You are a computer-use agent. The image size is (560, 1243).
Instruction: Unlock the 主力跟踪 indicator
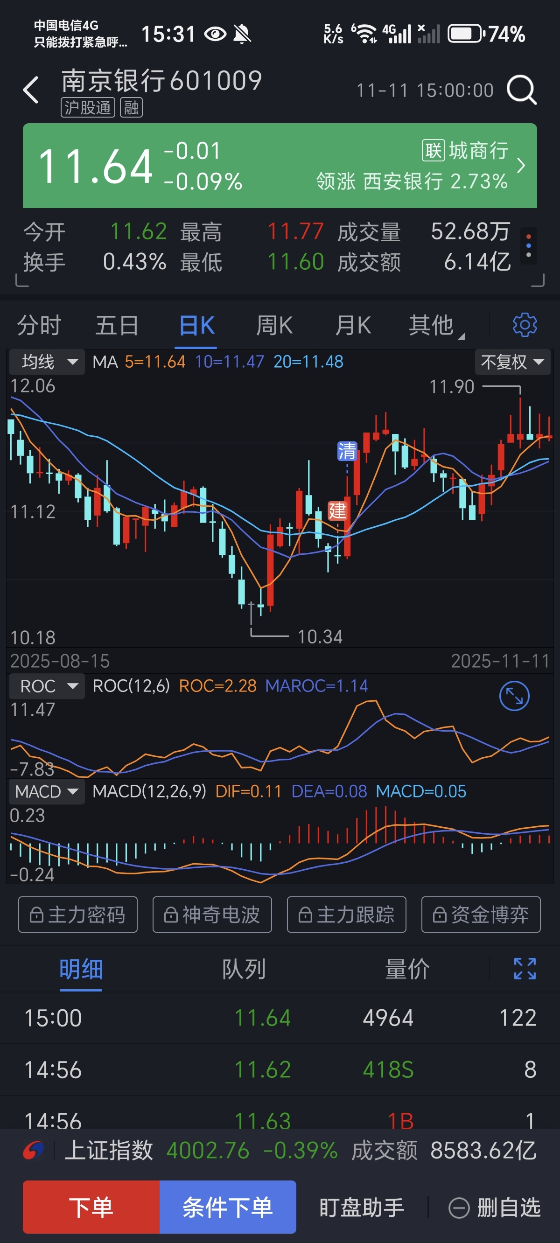pyautogui.click(x=347, y=915)
